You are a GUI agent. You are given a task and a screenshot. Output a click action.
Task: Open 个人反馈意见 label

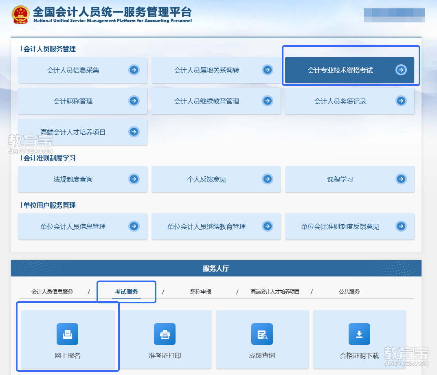tap(206, 179)
